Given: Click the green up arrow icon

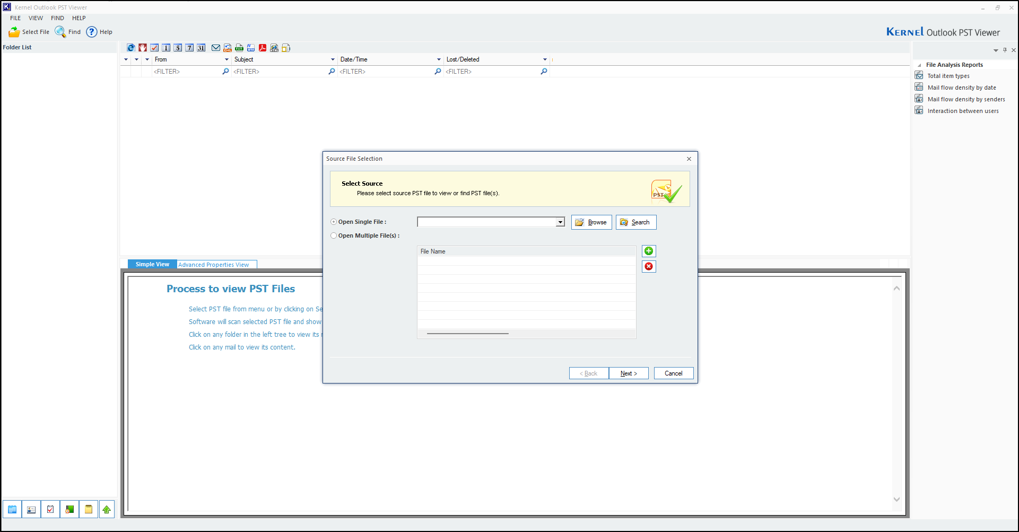Looking at the screenshot, I should click(107, 509).
